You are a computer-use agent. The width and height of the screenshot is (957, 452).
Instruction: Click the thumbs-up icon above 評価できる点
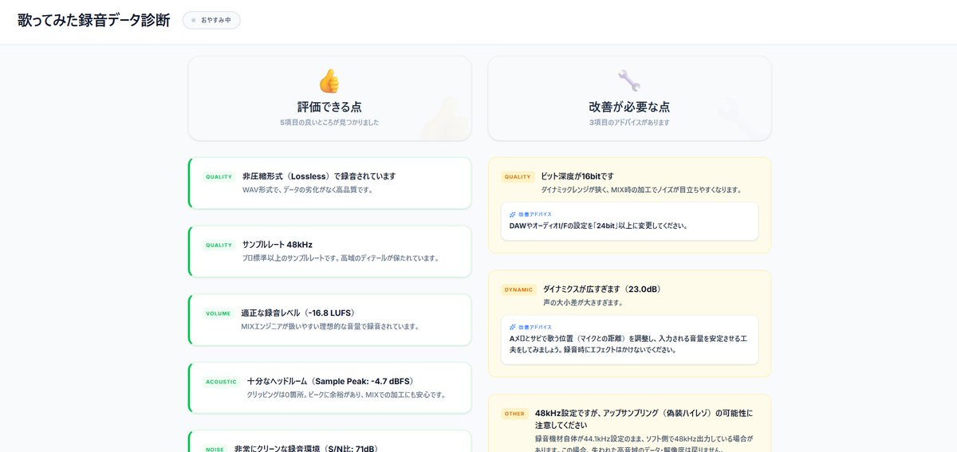(329, 81)
